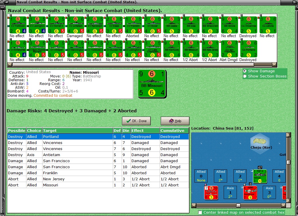This screenshot has width=298, height=216.
Task: Select the CV Lake Champlain counter
Action: coord(152,49)
